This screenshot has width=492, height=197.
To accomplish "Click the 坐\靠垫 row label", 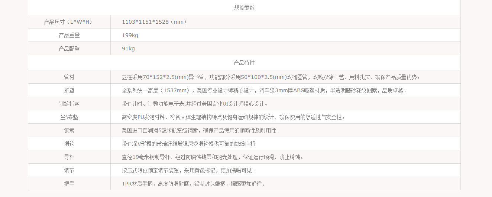I will pyautogui.click(x=69, y=117).
